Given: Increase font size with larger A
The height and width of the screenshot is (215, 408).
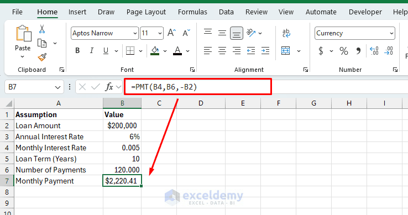Looking at the screenshot, I should point(171,33).
